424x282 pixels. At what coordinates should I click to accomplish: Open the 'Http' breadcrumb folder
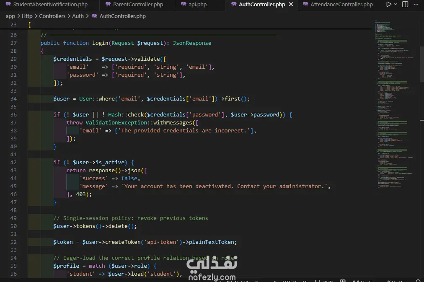27,16
